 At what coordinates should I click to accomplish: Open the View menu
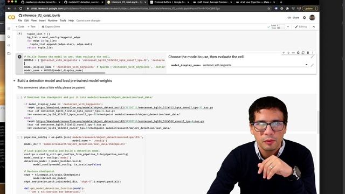tap(34, 20)
